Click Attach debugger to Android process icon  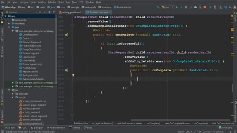pyautogui.click(x=200, y=7)
